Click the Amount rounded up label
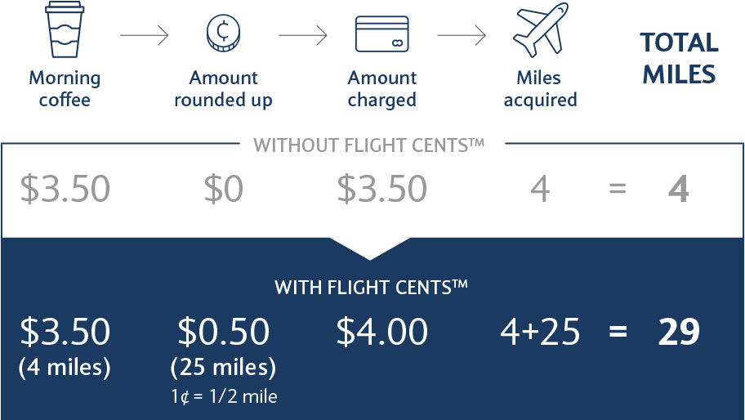 click(223, 89)
